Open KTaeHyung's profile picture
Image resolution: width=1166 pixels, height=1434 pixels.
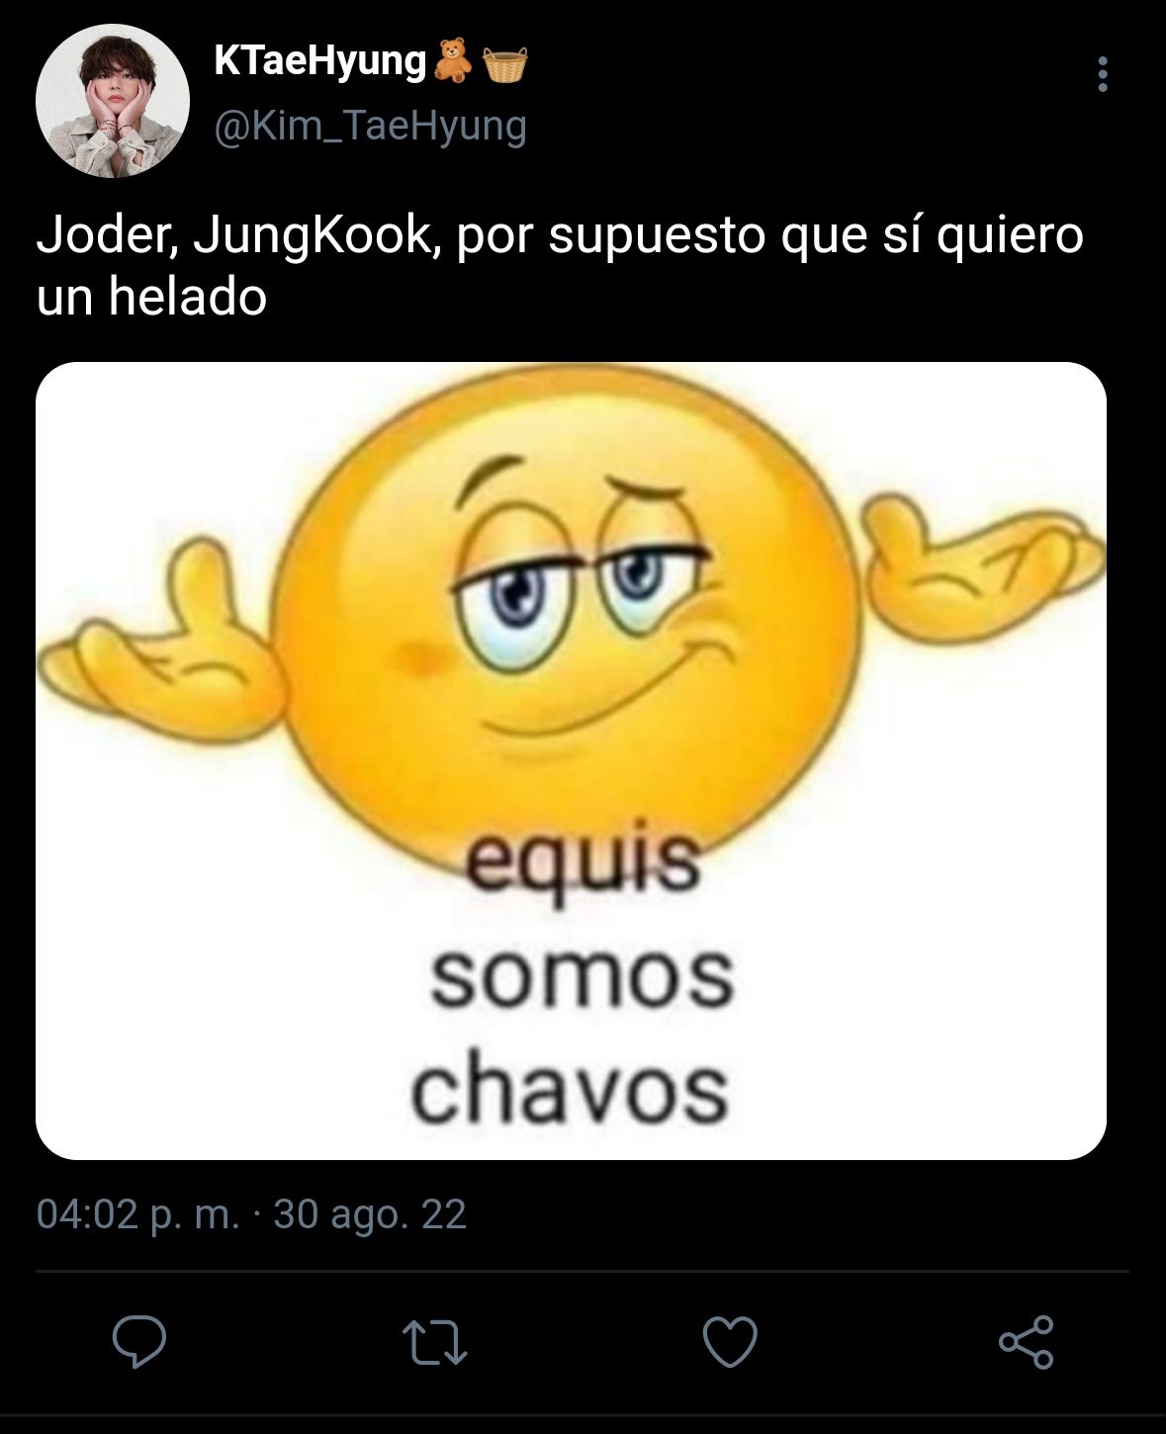[x=112, y=102]
